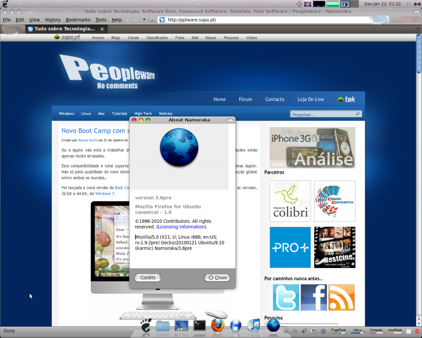Launch Firefox from the dock
Viewport: 422px width, 338px height.
218,325
